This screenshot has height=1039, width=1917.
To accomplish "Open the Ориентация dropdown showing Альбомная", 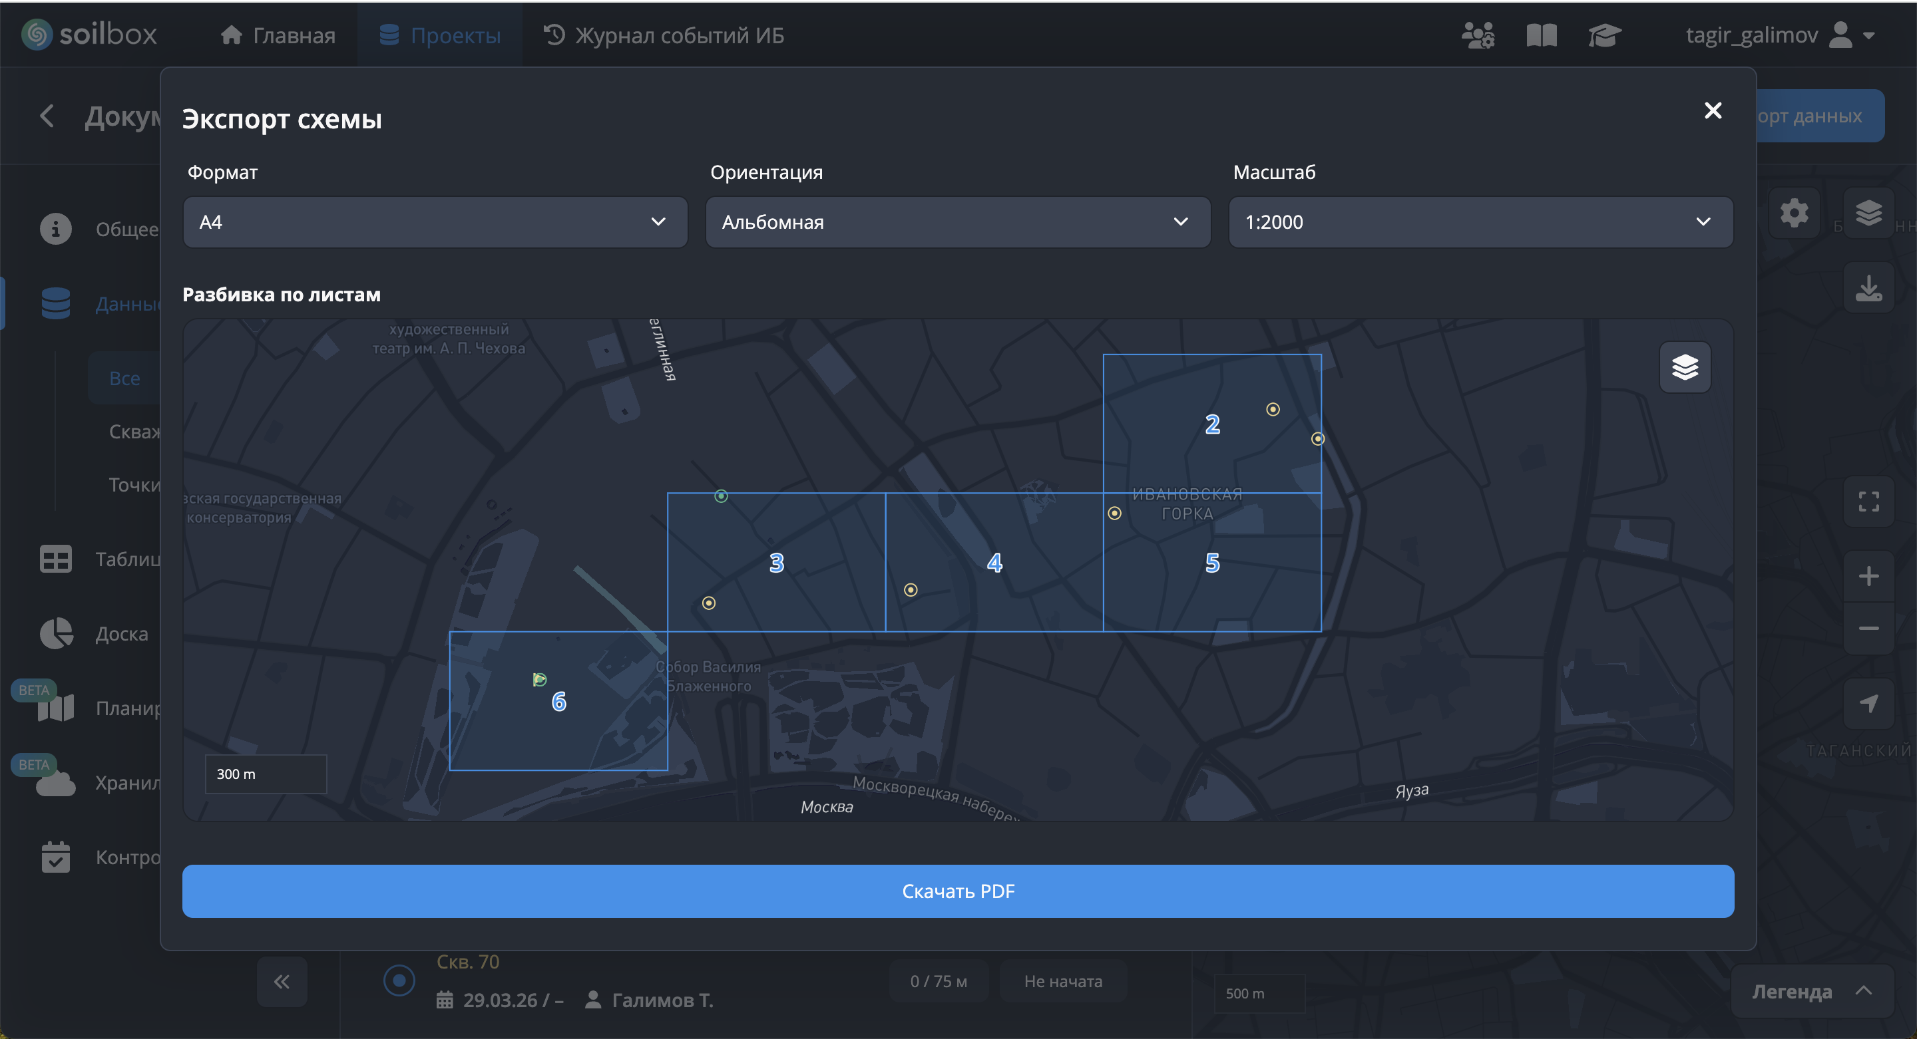I will pyautogui.click(x=958, y=222).
